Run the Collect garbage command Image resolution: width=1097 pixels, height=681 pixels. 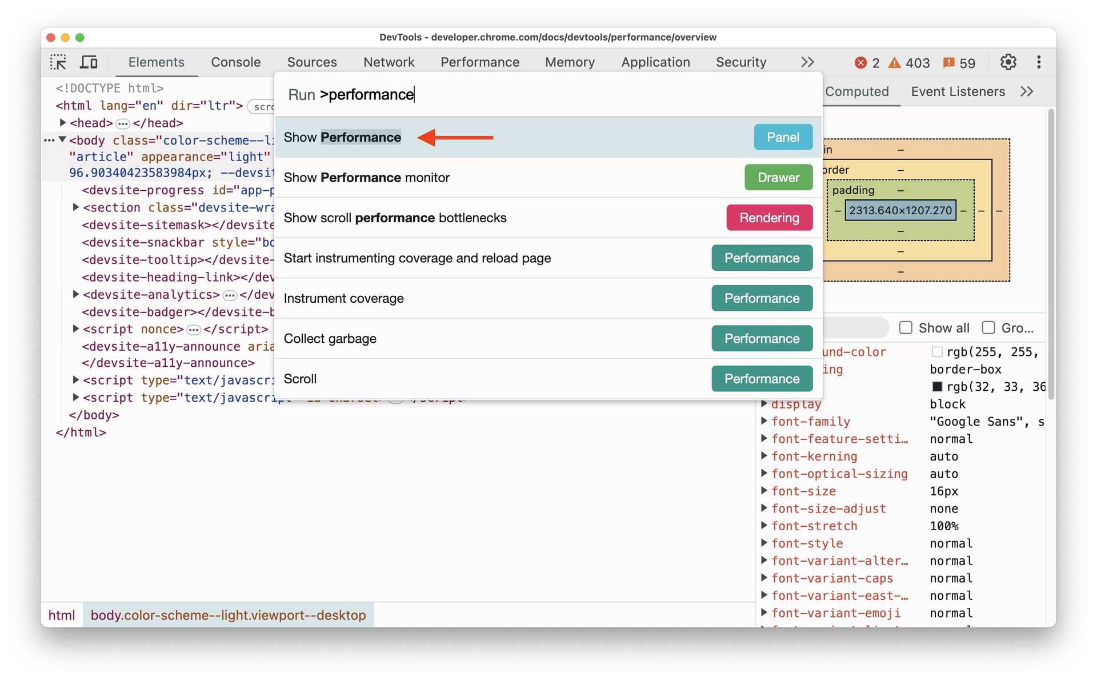tap(548, 339)
